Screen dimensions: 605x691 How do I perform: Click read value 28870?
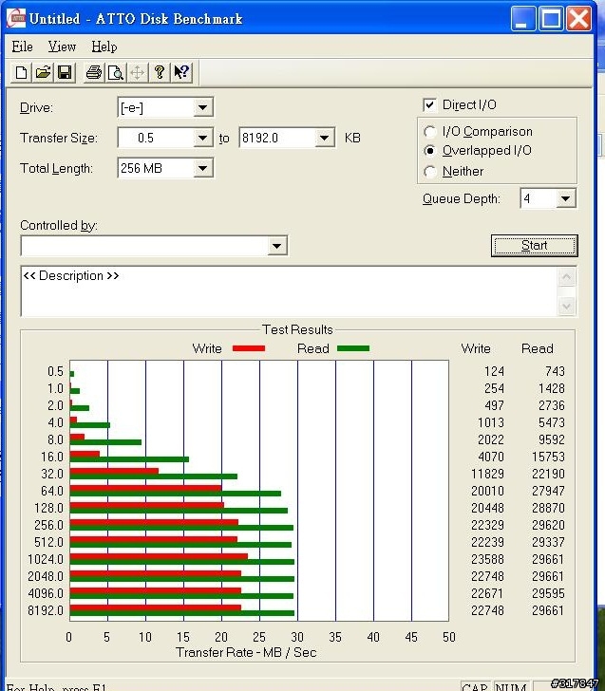pyautogui.click(x=548, y=508)
